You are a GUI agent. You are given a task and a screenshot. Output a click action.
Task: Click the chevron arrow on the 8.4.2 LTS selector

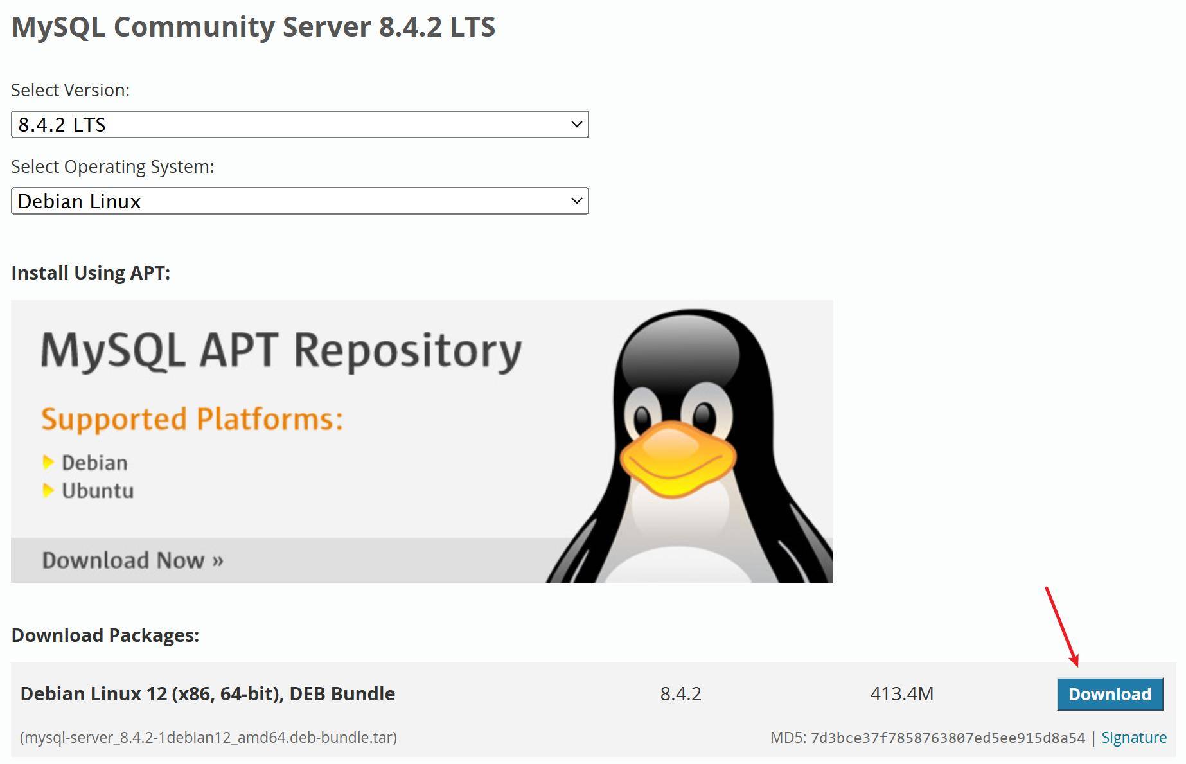click(x=576, y=125)
